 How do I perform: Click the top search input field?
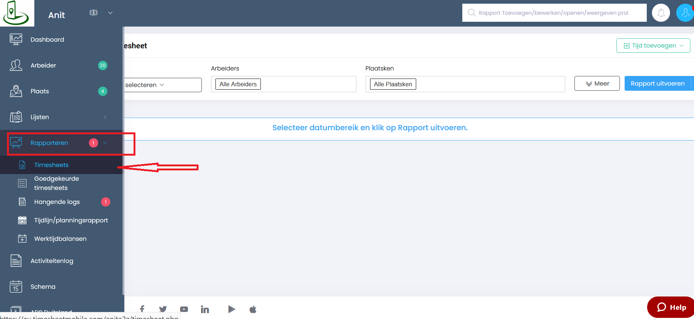click(554, 13)
